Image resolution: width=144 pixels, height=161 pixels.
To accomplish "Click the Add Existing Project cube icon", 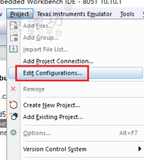I will [14, 116].
